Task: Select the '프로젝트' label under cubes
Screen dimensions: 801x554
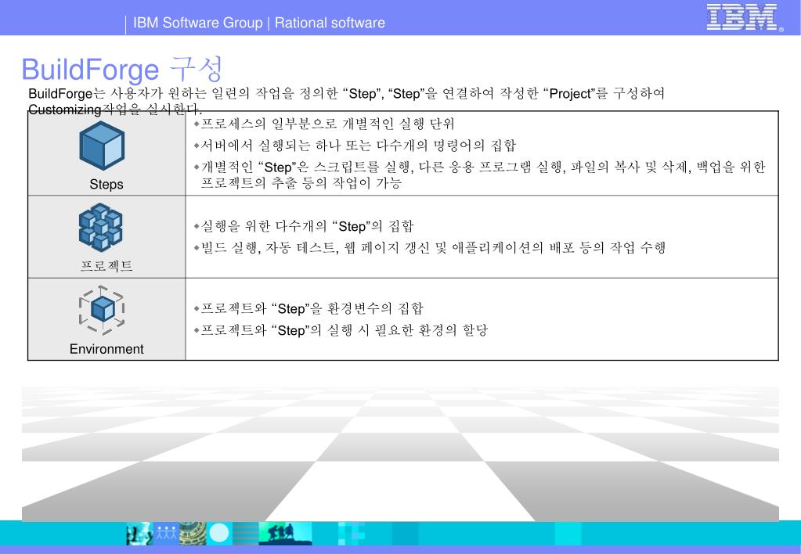Action: coord(106,266)
